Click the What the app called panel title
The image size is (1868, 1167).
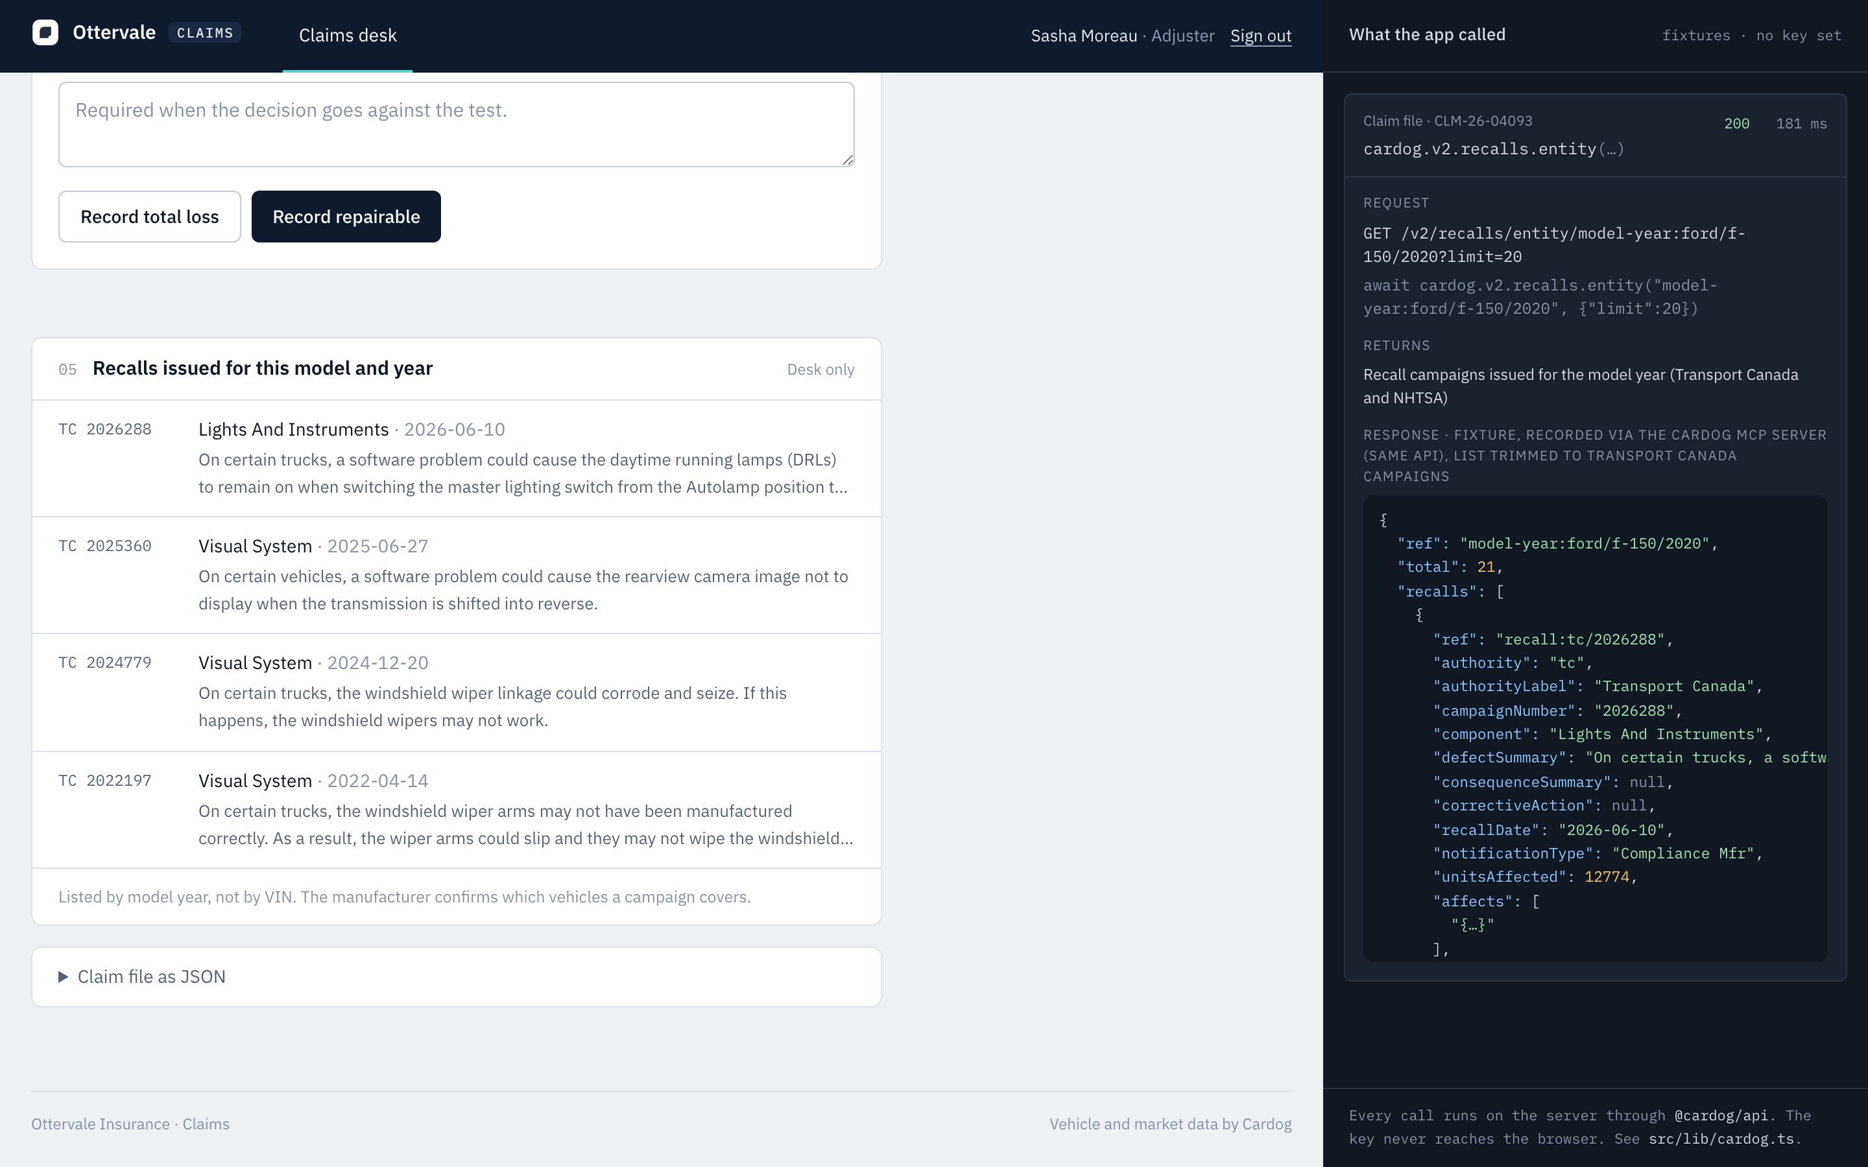[1427, 35]
